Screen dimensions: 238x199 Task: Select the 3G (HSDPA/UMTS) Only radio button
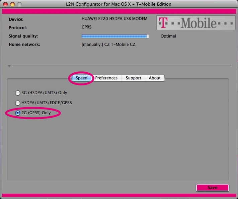(x=18, y=93)
